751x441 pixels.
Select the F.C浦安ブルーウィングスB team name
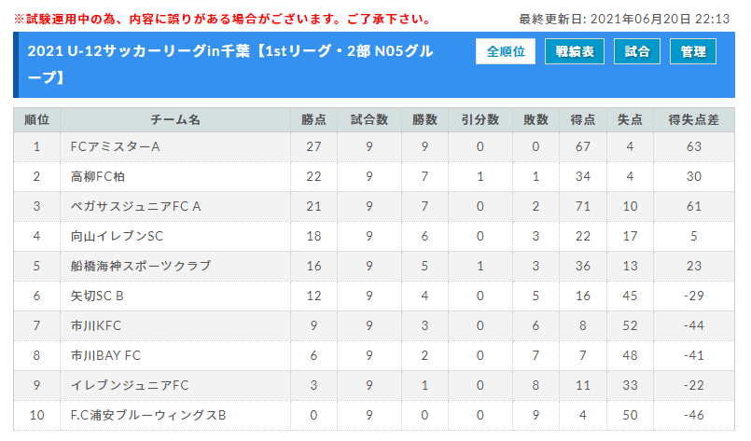tap(148, 415)
